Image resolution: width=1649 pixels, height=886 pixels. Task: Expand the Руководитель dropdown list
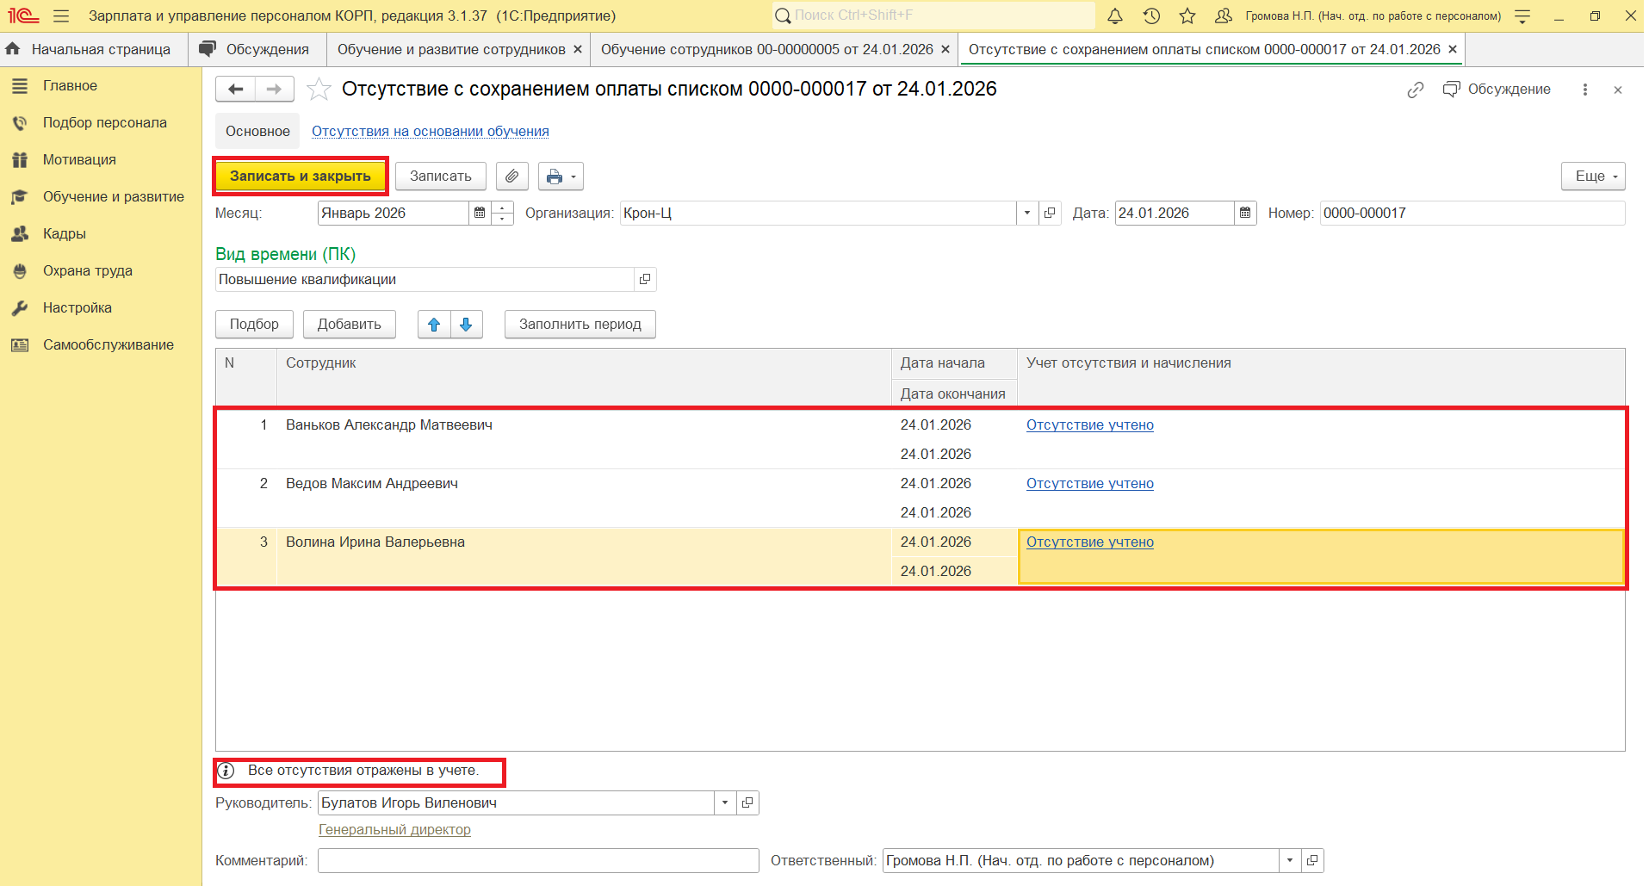[x=725, y=803]
